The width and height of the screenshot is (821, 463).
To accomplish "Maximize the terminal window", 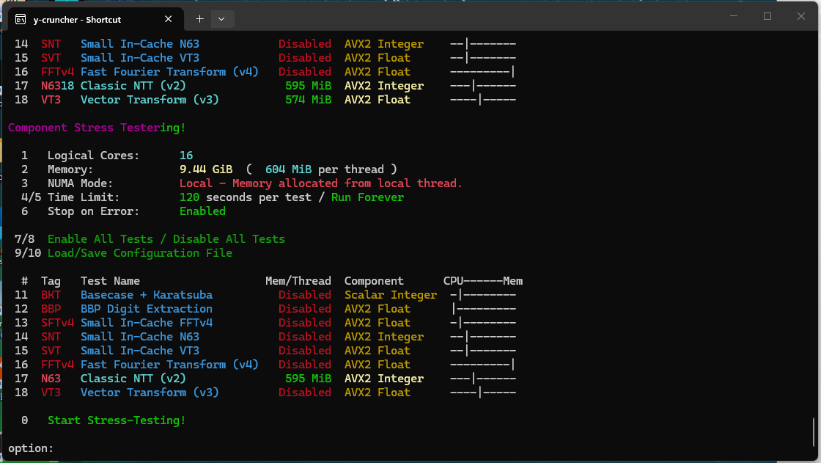I will click(767, 16).
